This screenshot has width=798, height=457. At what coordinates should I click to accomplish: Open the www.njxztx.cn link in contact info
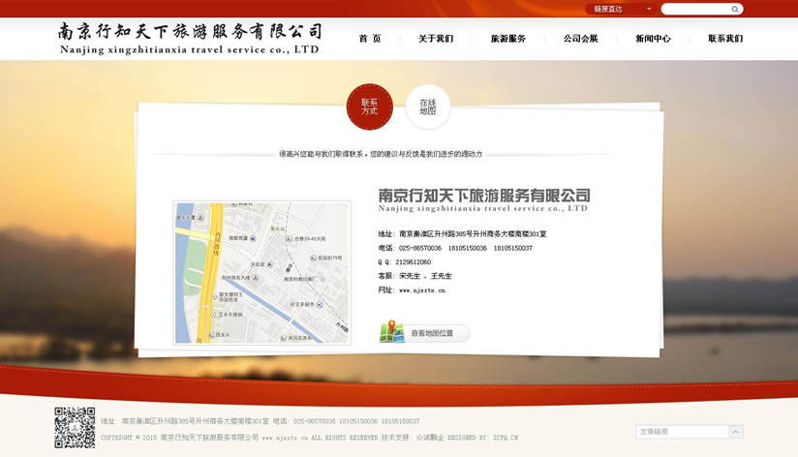[422, 290]
